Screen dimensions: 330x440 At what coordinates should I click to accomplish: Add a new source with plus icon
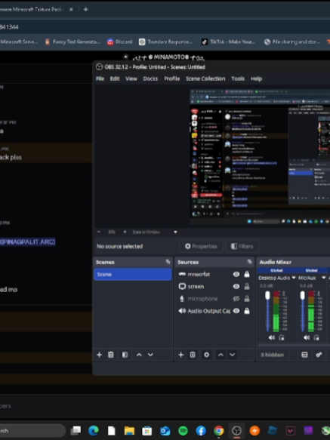181,355
